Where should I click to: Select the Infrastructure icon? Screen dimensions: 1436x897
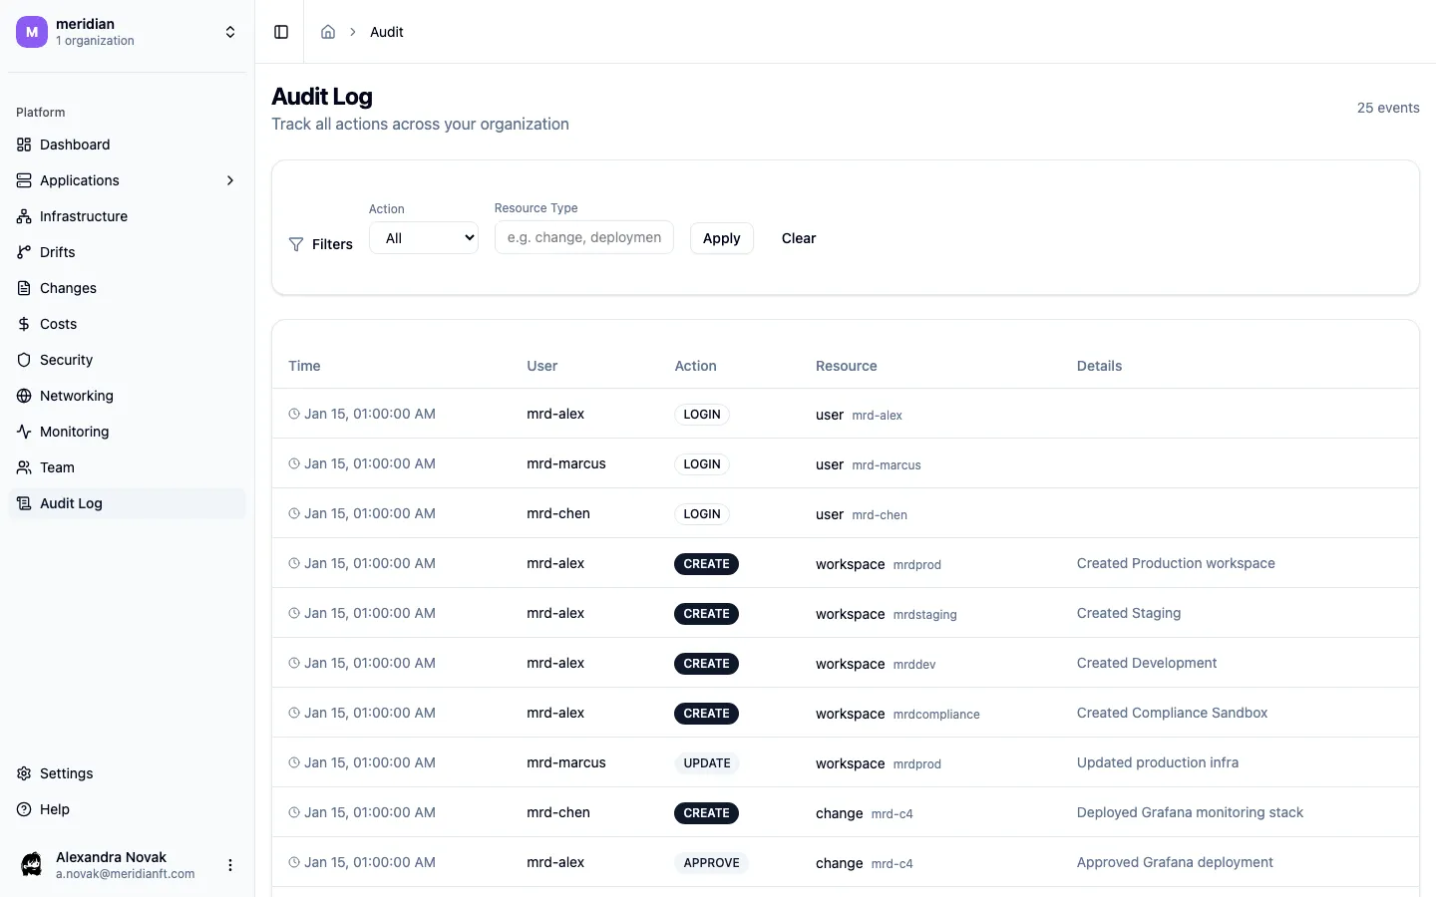23,216
